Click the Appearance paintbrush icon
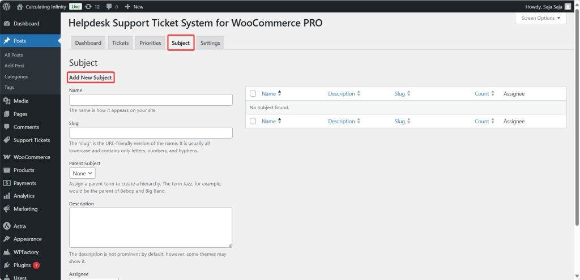Viewport: 580px width, 280px height. (x=7, y=239)
